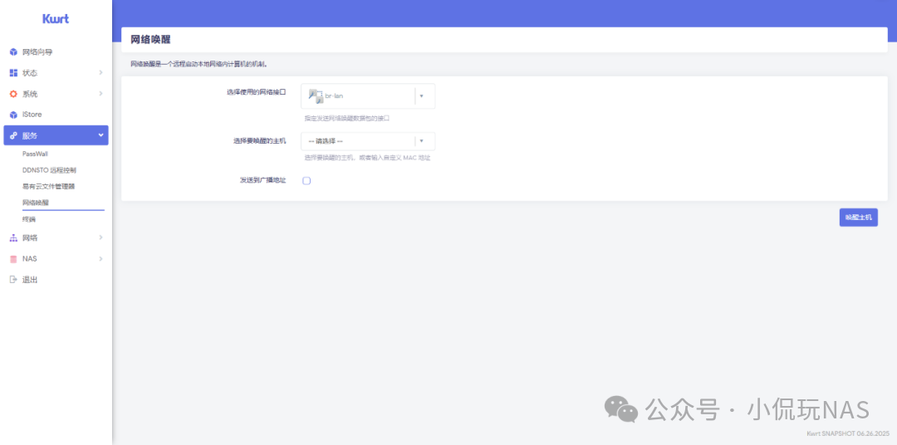Click the iStore cube icon
The height and width of the screenshot is (445, 897).
[x=14, y=115]
